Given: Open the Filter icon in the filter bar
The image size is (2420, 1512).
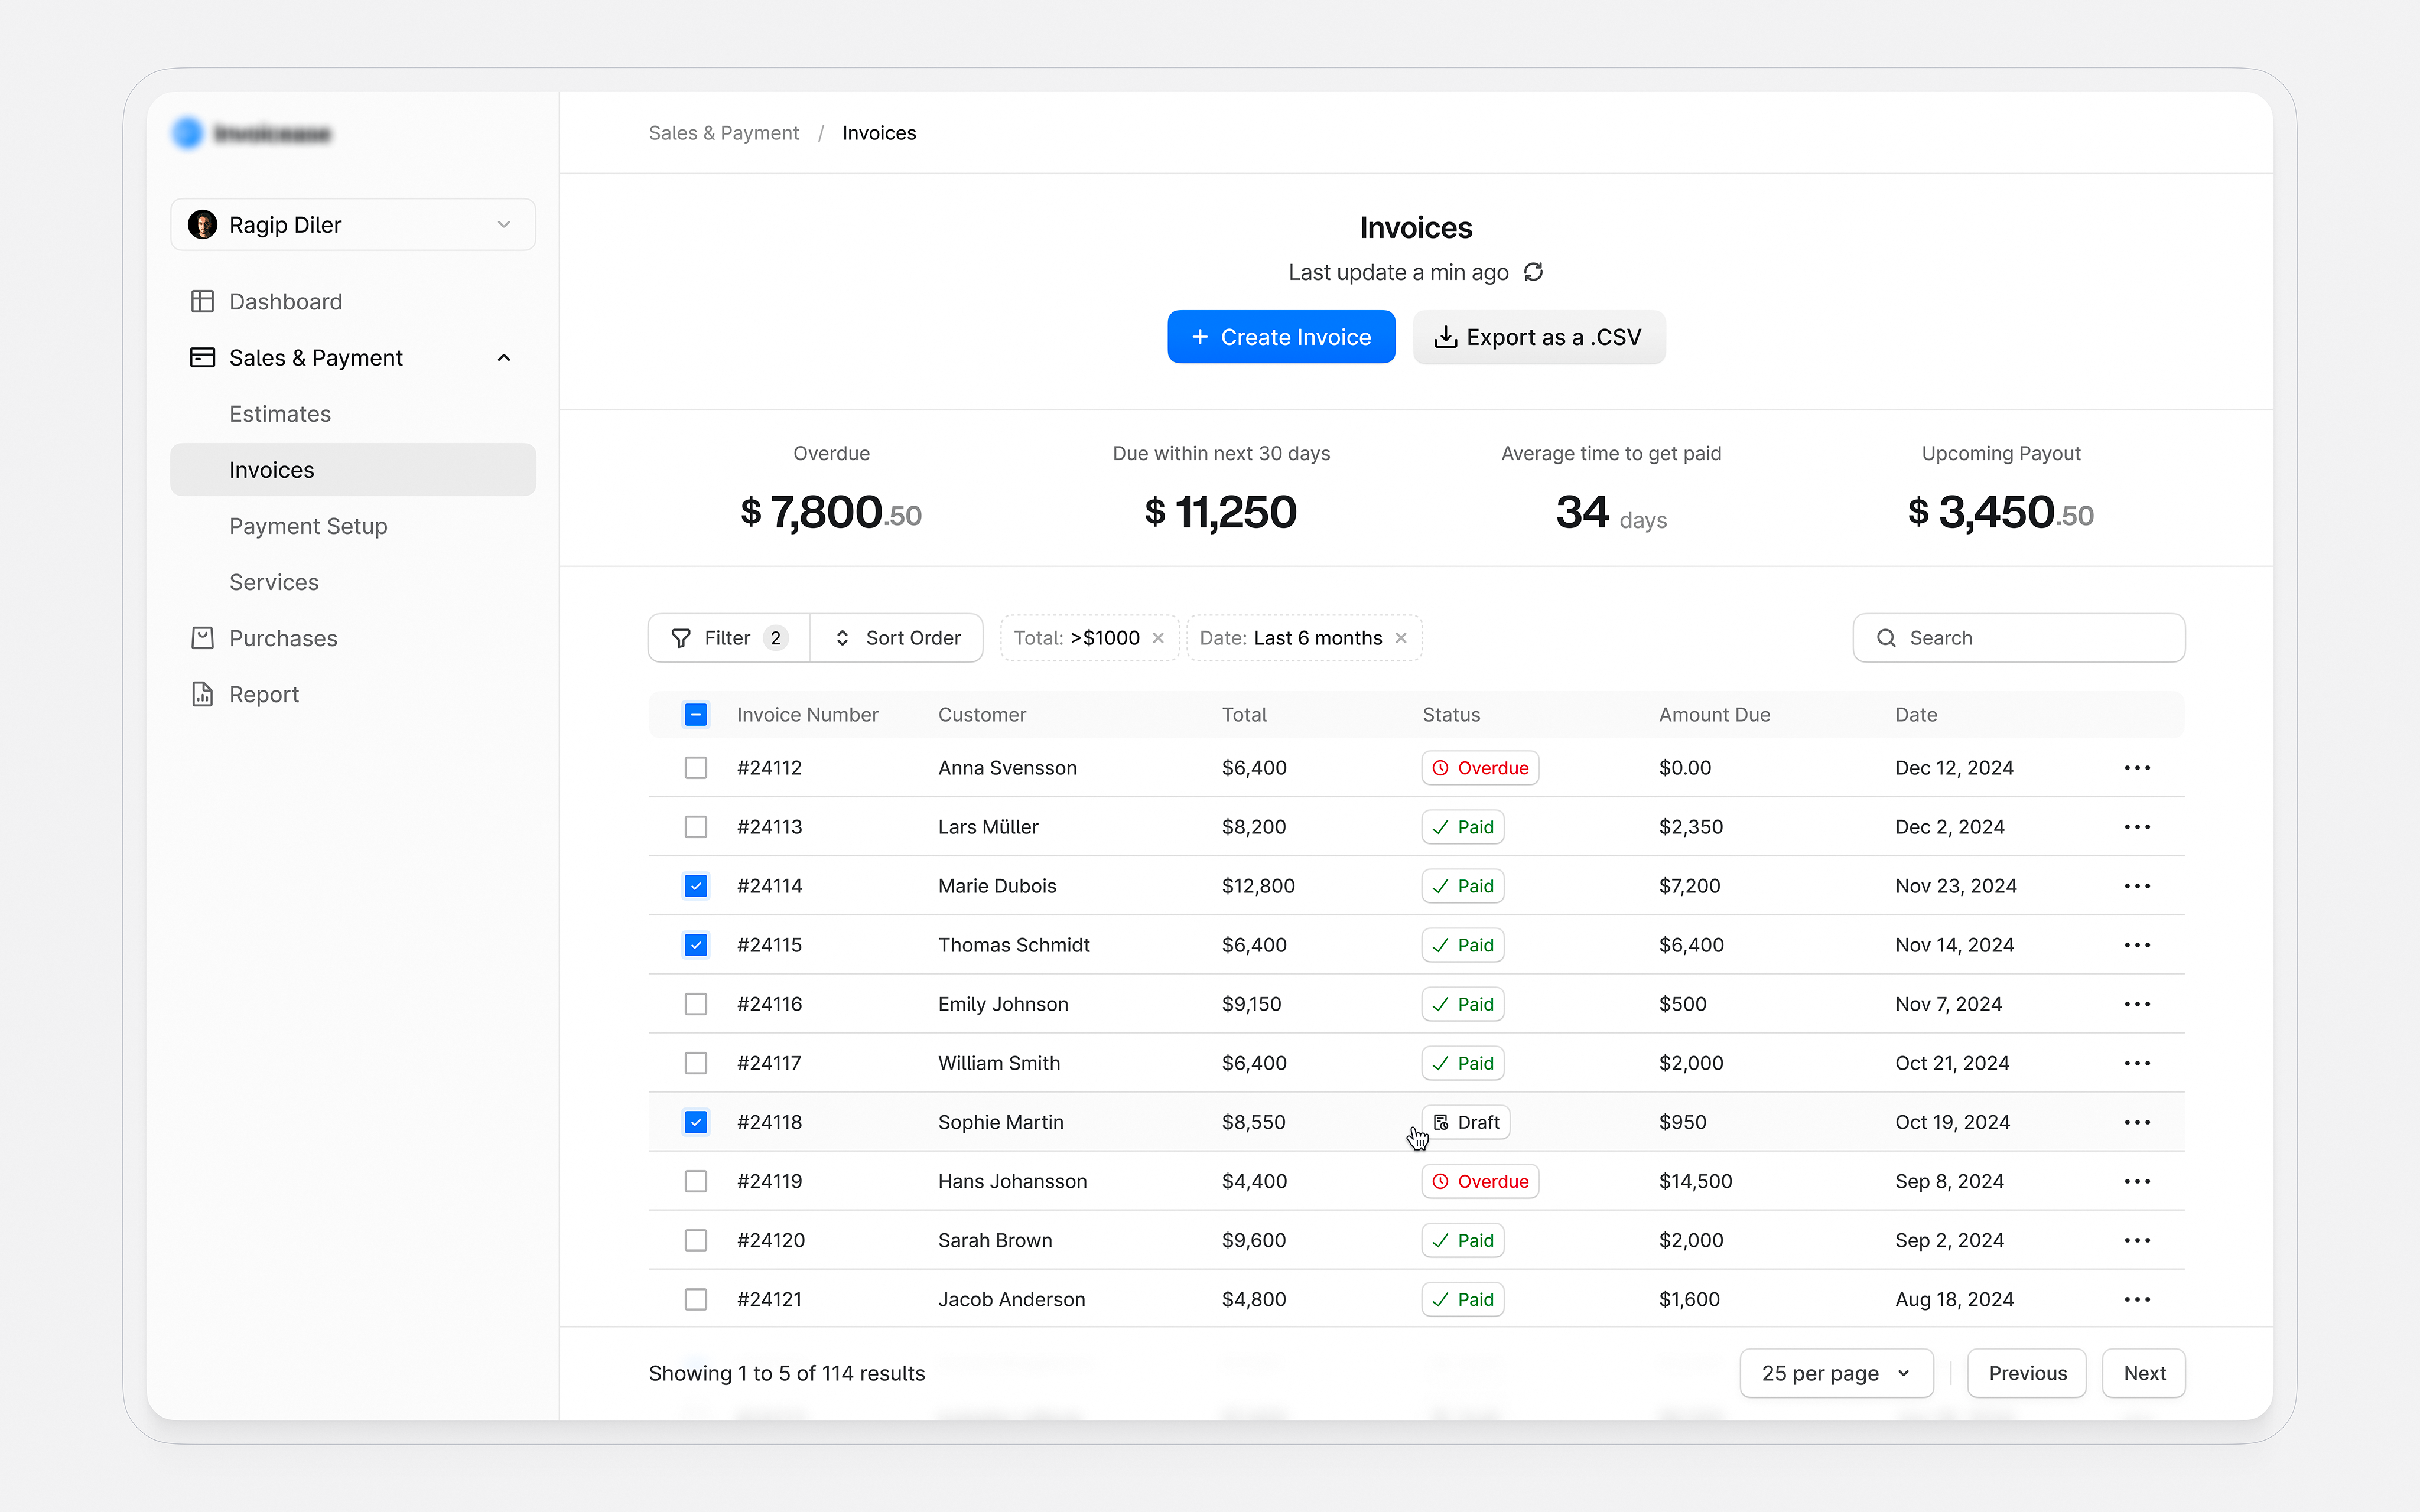Looking at the screenshot, I should (x=680, y=638).
